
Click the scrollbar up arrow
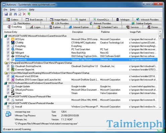160,31
